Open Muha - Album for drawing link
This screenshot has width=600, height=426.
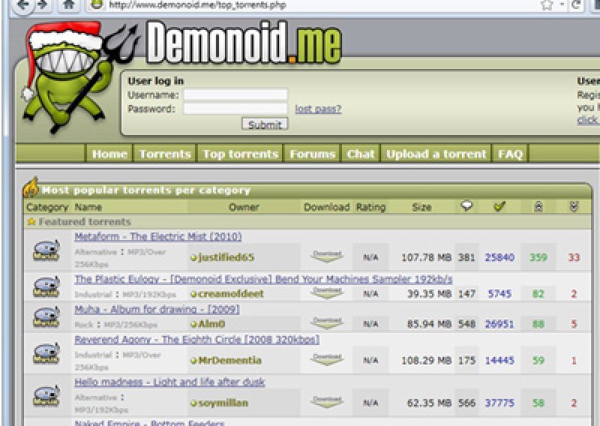[x=157, y=309]
